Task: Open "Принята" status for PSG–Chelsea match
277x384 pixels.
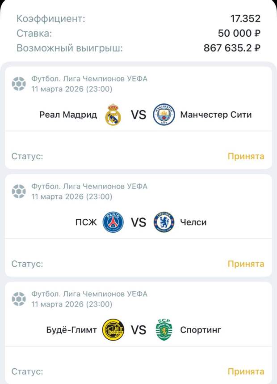Action: click(246, 264)
